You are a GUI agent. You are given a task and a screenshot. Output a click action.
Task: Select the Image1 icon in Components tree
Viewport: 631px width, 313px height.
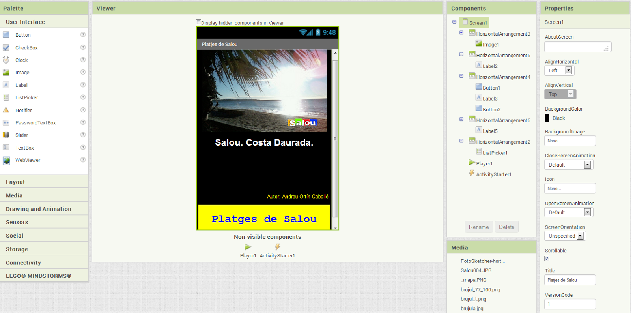479,43
